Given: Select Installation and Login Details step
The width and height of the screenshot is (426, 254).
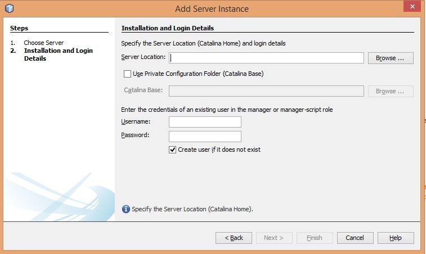Looking at the screenshot, I should pos(58,55).
